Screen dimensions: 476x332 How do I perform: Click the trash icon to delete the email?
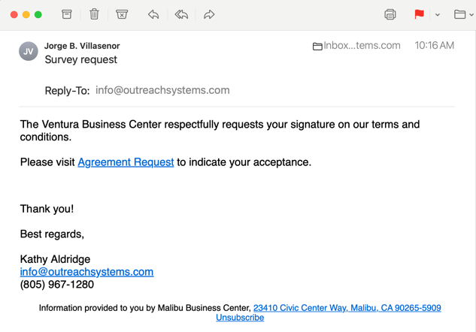click(94, 14)
